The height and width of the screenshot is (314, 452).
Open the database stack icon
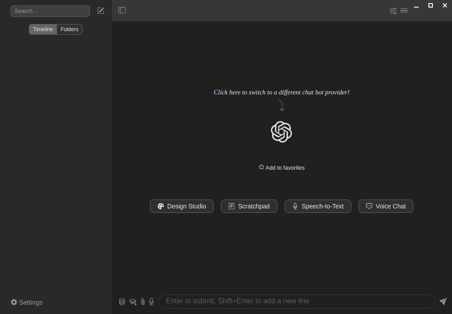coord(122,302)
